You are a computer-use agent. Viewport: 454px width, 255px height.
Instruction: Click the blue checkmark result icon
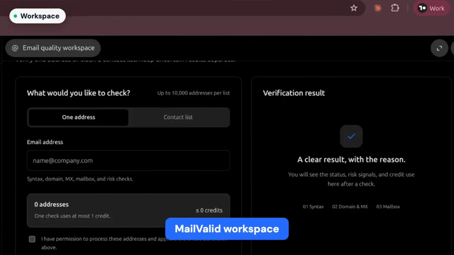tap(351, 136)
